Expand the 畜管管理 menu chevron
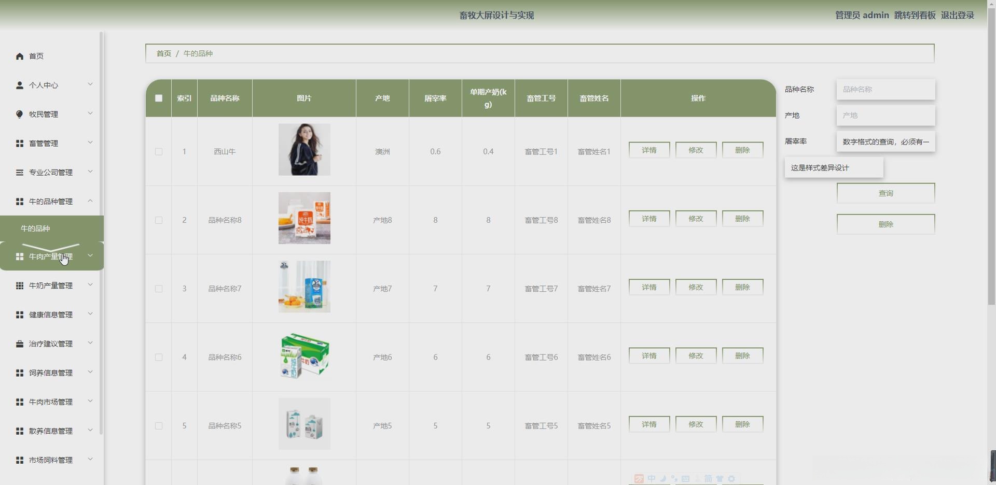Screen dimensions: 996x485 click(x=90, y=142)
